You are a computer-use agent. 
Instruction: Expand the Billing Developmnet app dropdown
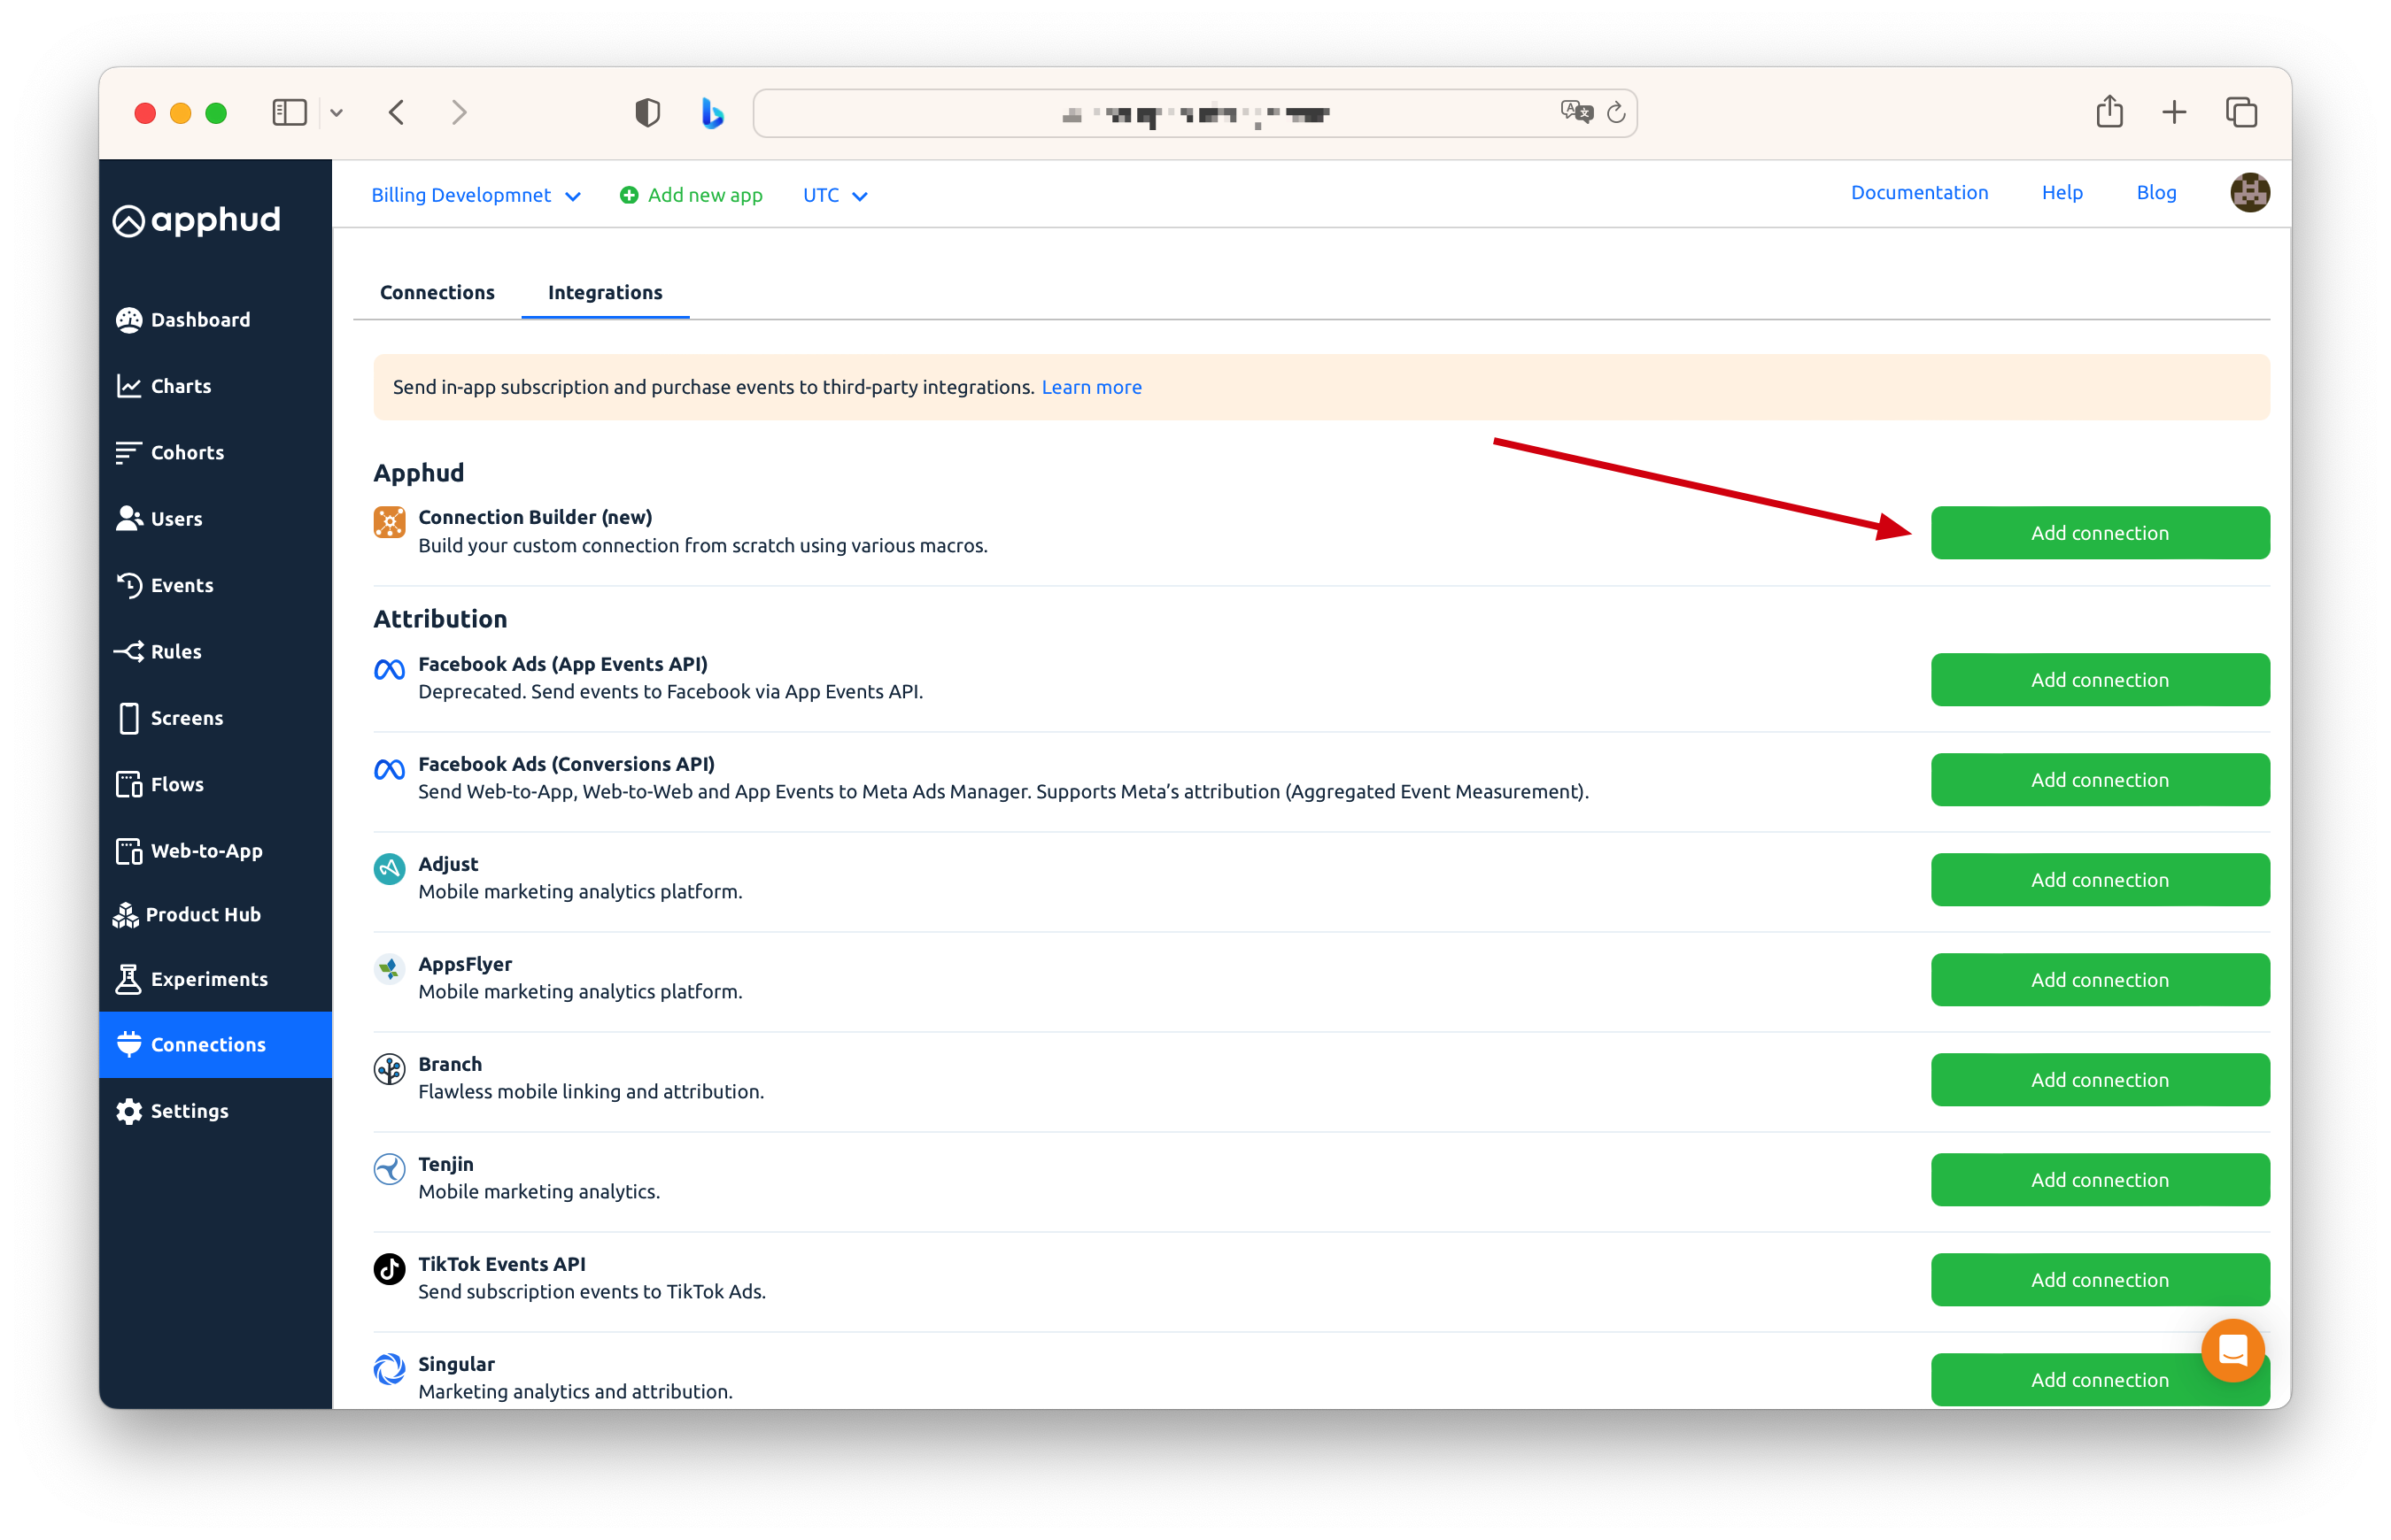pos(476,196)
